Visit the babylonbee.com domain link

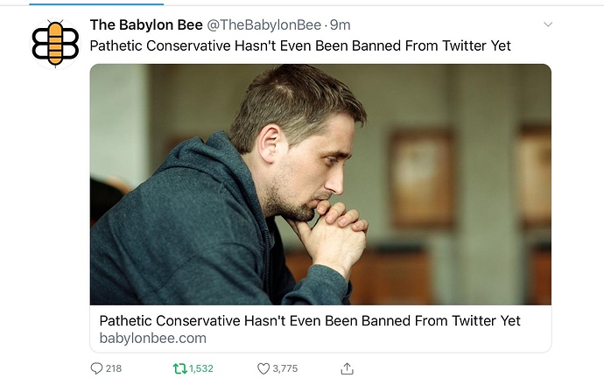tap(153, 339)
